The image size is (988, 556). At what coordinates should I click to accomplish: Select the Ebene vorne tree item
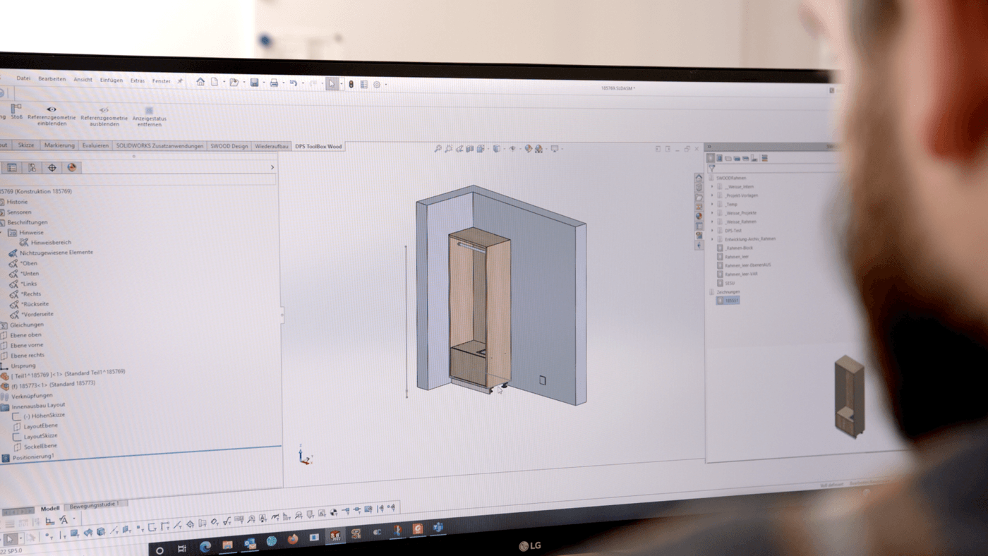27,346
